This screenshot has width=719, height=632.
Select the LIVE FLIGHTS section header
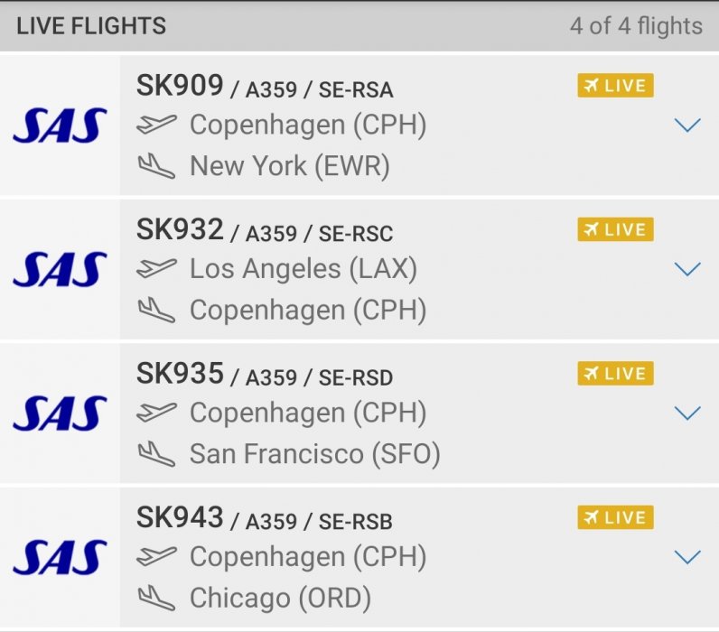coord(91,26)
